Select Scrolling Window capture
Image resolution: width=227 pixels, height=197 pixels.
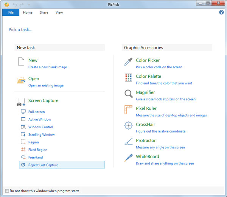41,135
